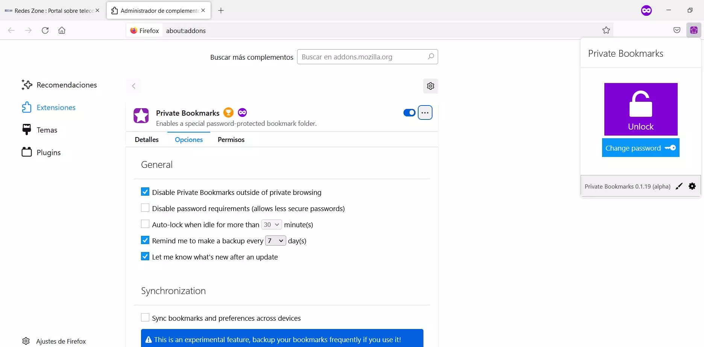Viewport: 704px width, 347px height.
Task: Click the private window allowed badge
Action: tap(243, 112)
